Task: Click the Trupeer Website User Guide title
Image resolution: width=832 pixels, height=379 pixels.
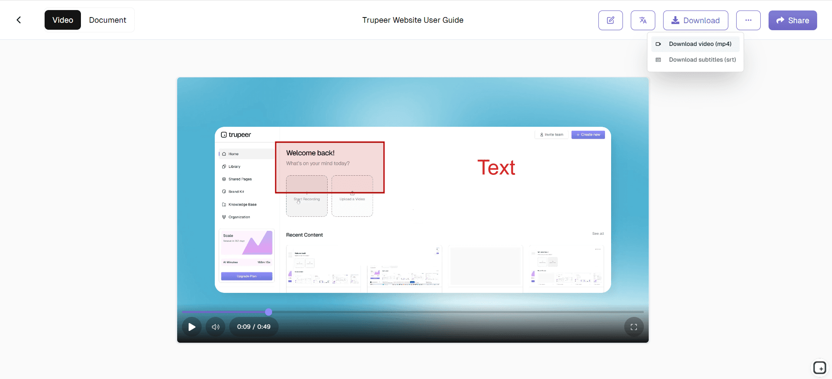Action: tap(413, 20)
